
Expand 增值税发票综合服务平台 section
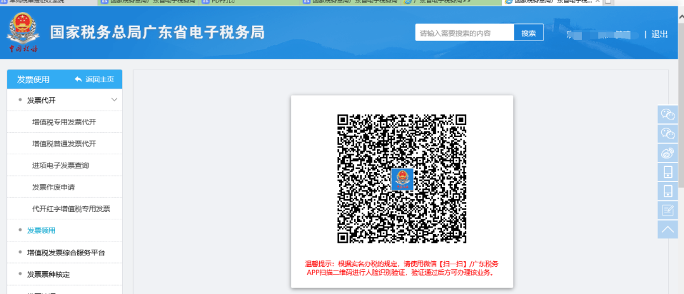point(66,252)
